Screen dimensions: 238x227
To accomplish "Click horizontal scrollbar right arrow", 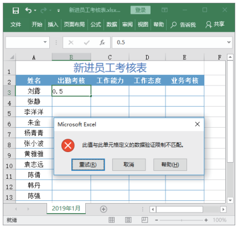I will pos(223,209).
